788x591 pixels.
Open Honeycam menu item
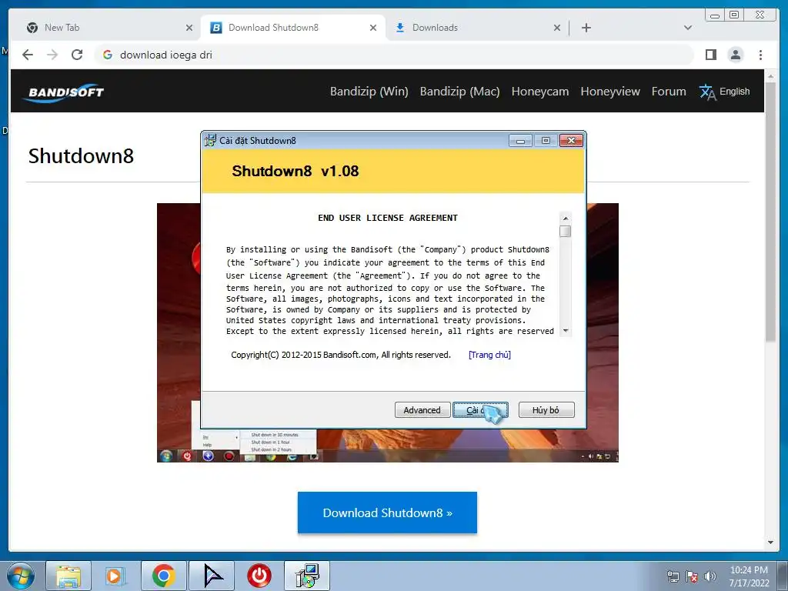[539, 92]
